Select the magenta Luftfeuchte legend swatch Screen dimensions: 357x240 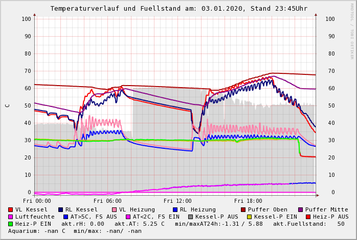pos(10,217)
